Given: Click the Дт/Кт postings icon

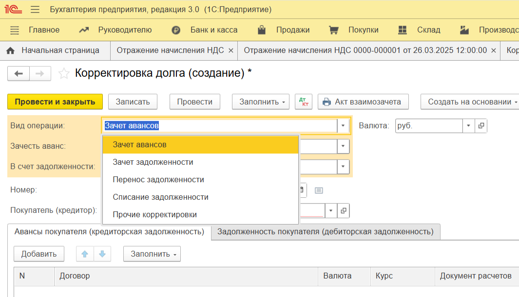Looking at the screenshot, I should [304, 102].
